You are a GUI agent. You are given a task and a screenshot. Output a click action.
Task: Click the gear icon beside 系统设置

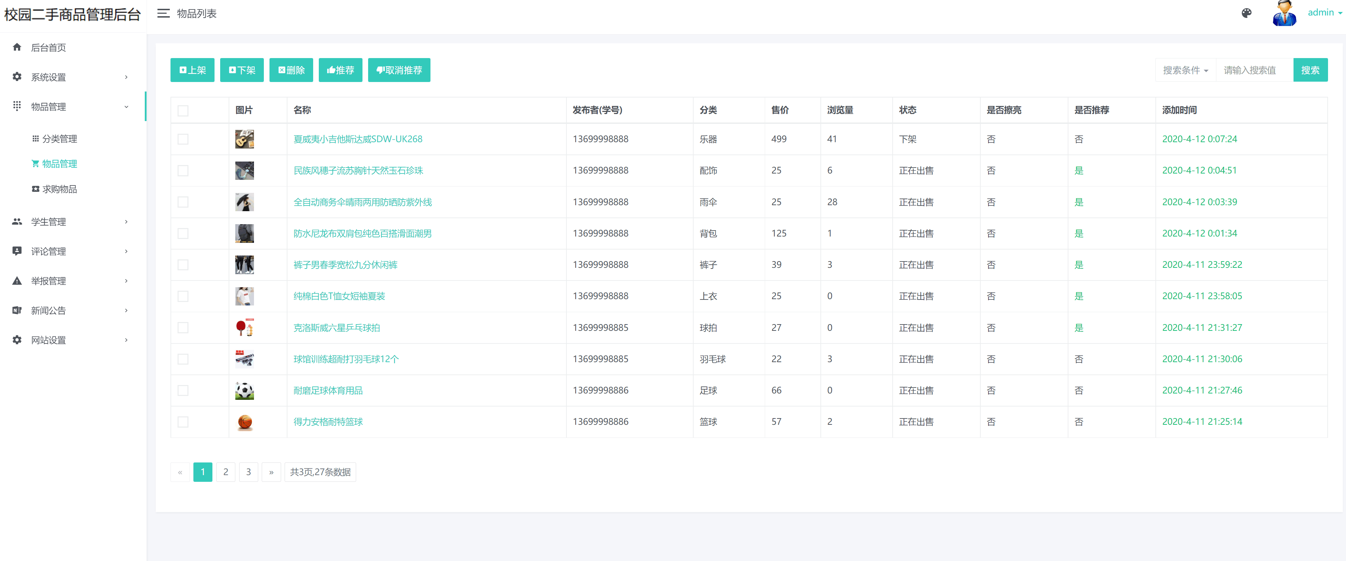click(17, 77)
